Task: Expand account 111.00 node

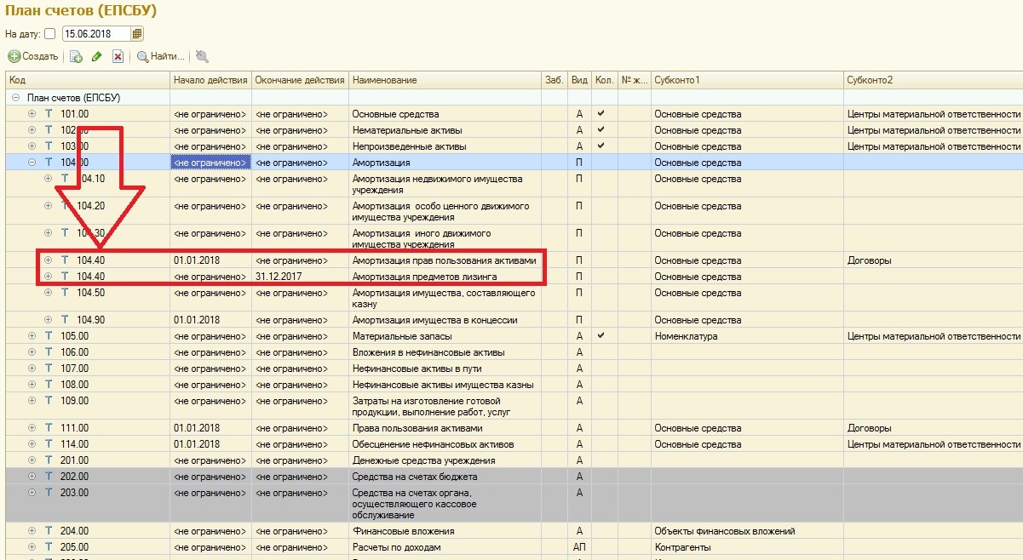Action: [32, 428]
